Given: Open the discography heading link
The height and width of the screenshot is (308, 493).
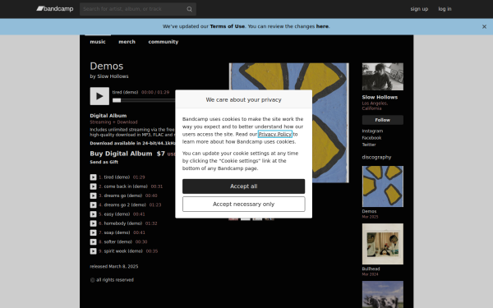Looking at the screenshot, I should click(376, 157).
